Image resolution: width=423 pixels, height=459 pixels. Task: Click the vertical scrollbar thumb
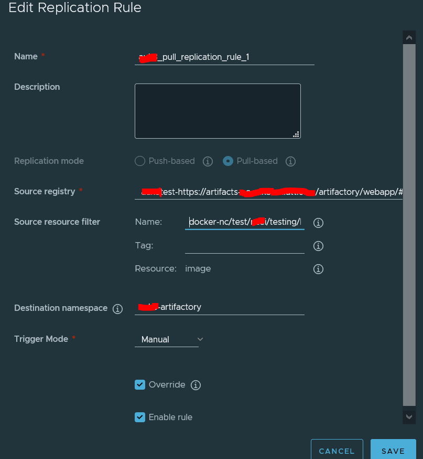coord(409,225)
